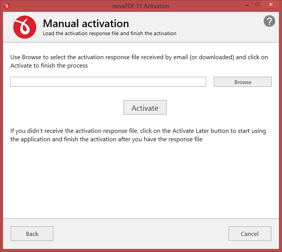Viewport: 282px width, 252px height.
Task: Click empty white area below the note text
Action: 141,180
